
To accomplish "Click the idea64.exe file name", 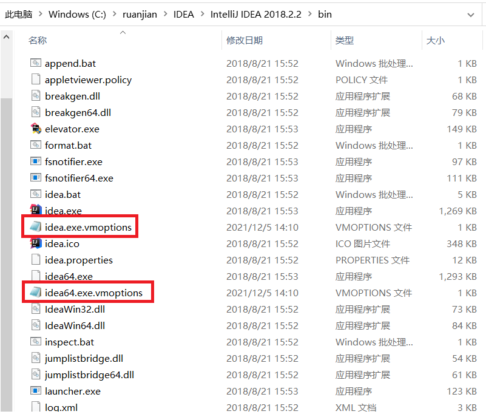I will point(69,276).
